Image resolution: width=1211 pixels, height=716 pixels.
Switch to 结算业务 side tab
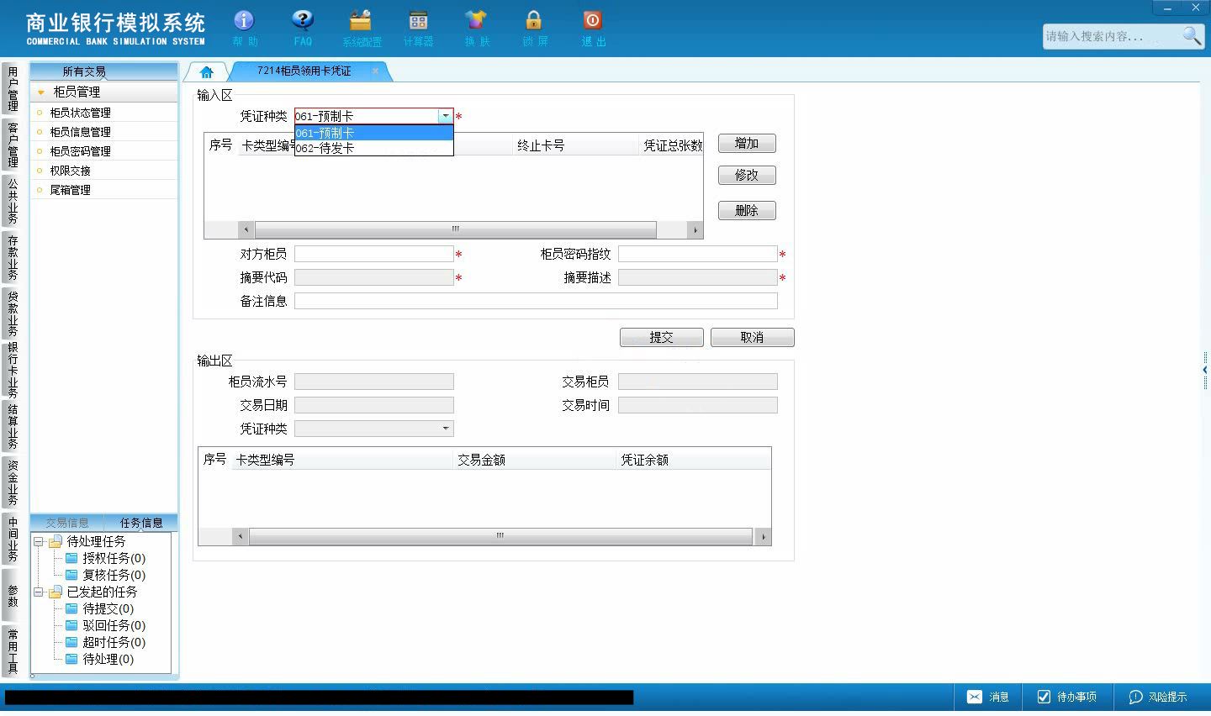tap(13, 426)
